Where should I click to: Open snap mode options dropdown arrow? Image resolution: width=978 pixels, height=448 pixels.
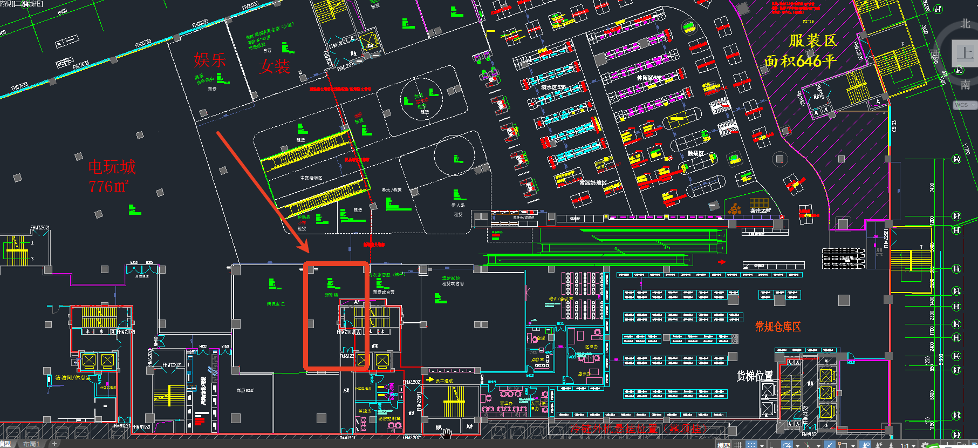(x=762, y=445)
